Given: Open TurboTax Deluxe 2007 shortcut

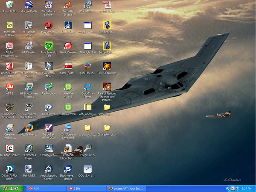Looking at the screenshot, I should click(49, 128).
